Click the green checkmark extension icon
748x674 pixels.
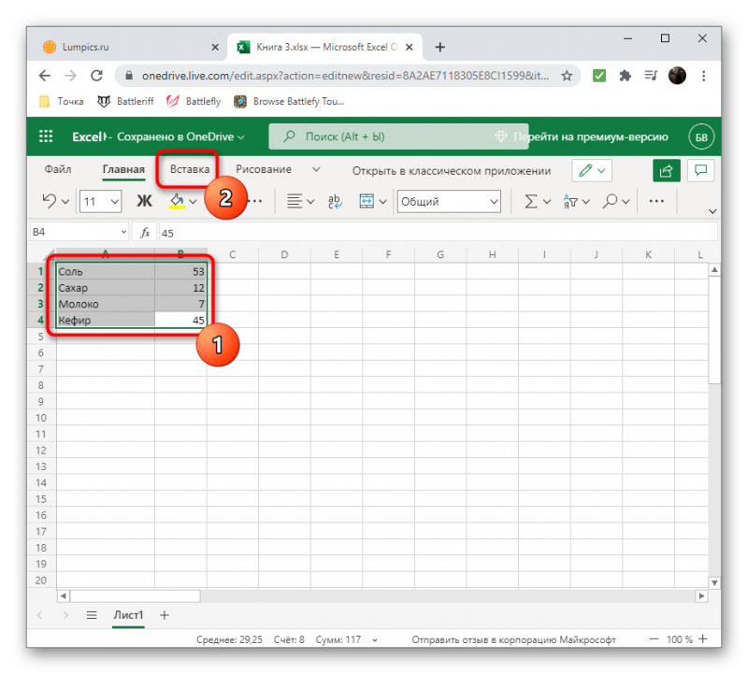tap(599, 76)
